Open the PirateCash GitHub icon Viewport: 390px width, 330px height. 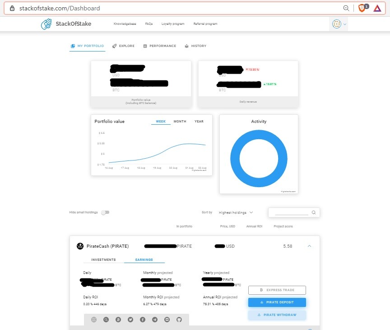pyautogui.click(x=179, y=320)
